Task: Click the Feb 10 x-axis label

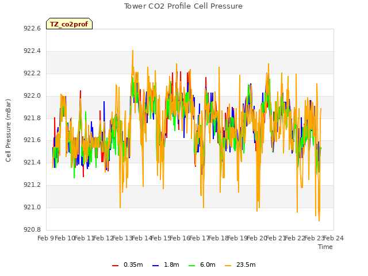Action: click(x=64, y=238)
